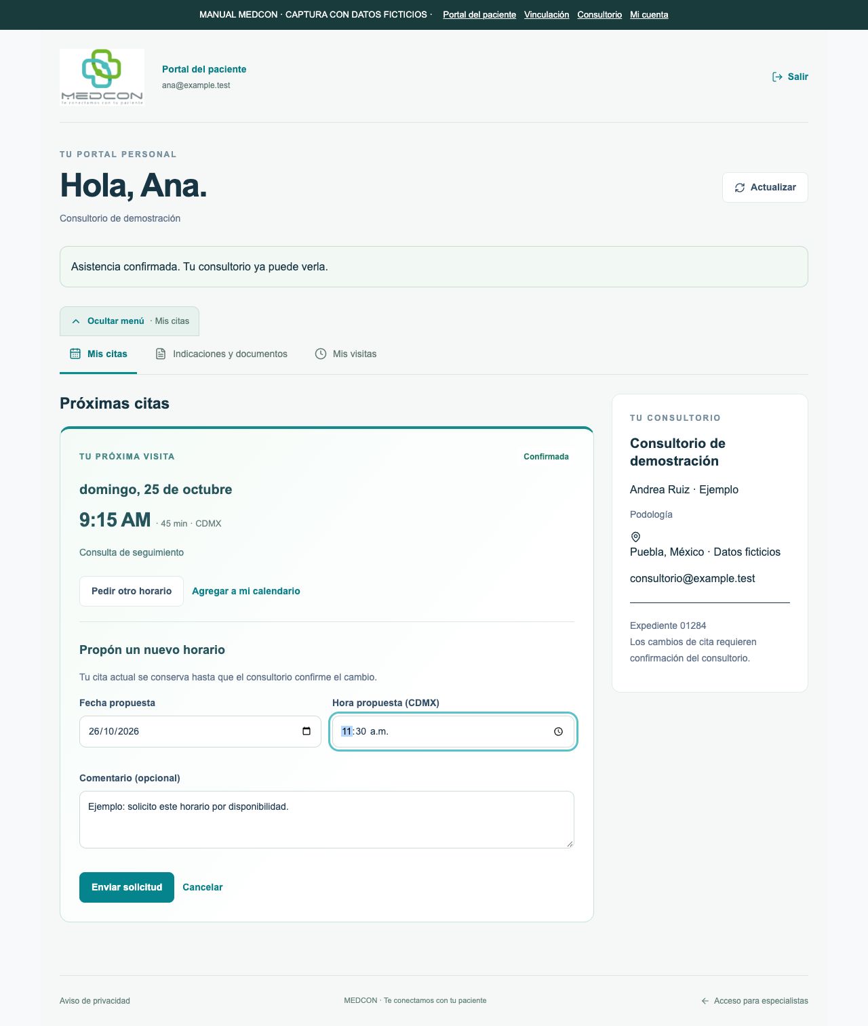Click the Asistencia confirmada banner message
The height and width of the screenshot is (1026, 868).
point(199,267)
